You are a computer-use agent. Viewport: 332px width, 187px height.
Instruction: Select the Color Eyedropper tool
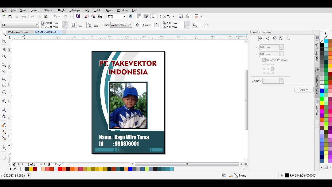pyautogui.click(x=4, y=125)
